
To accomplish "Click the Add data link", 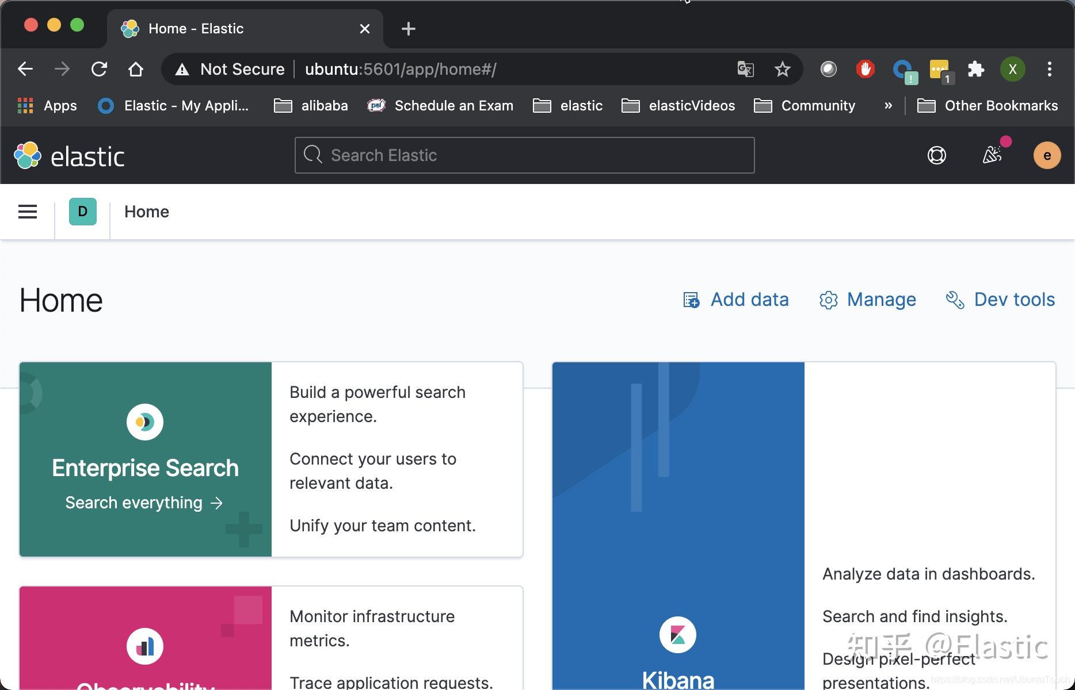I will tap(736, 300).
